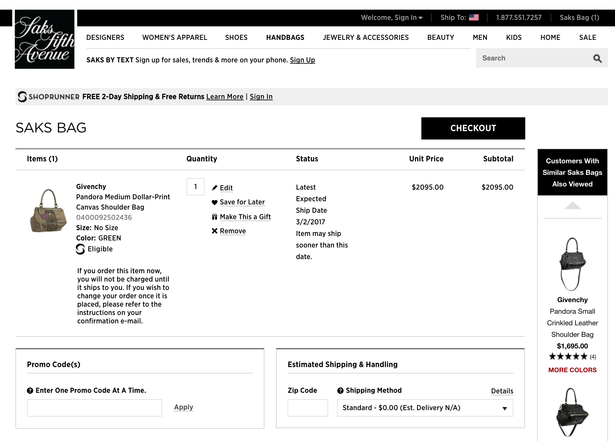Click the Search input field
This screenshot has width=615, height=441.
point(534,58)
